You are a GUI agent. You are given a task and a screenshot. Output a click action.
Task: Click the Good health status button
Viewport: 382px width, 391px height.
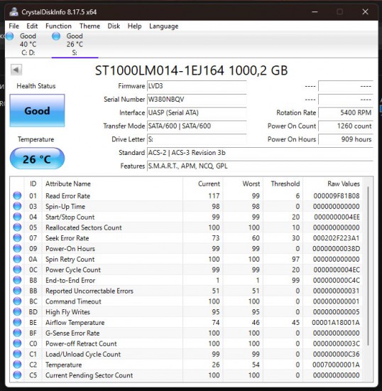pos(37,110)
